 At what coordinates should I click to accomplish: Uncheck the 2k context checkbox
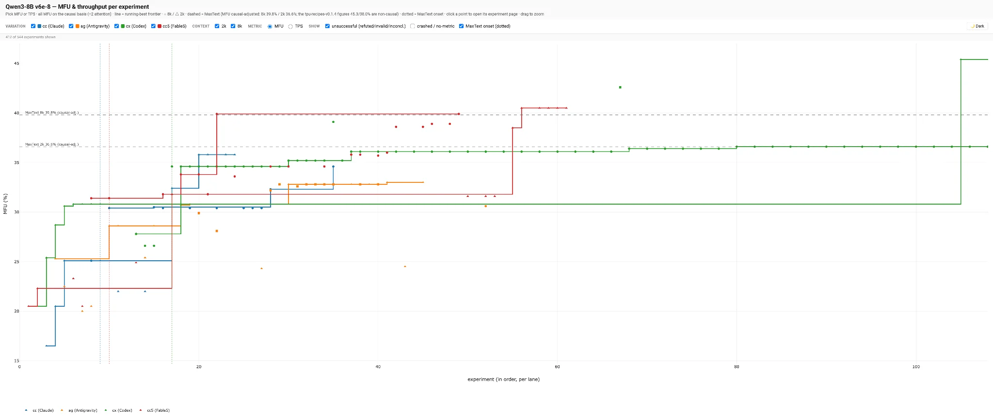click(217, 26)
